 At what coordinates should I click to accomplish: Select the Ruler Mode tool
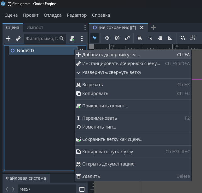coord(170,38)
